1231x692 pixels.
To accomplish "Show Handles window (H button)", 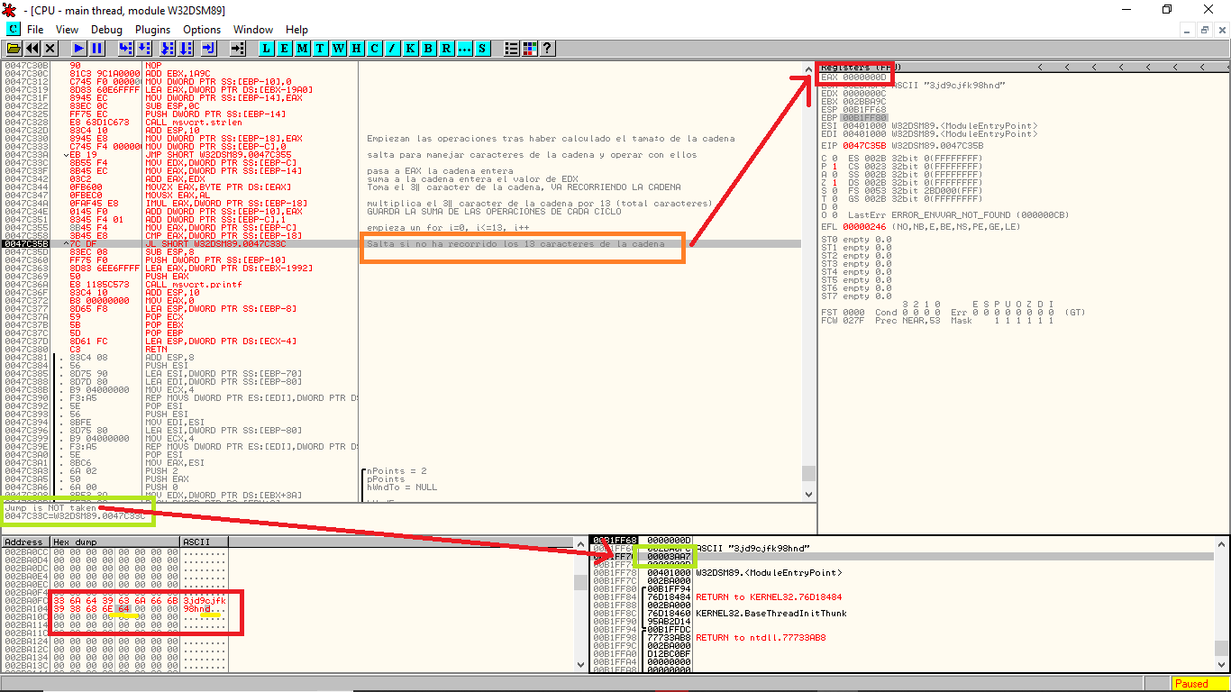I will click(356, 48).
